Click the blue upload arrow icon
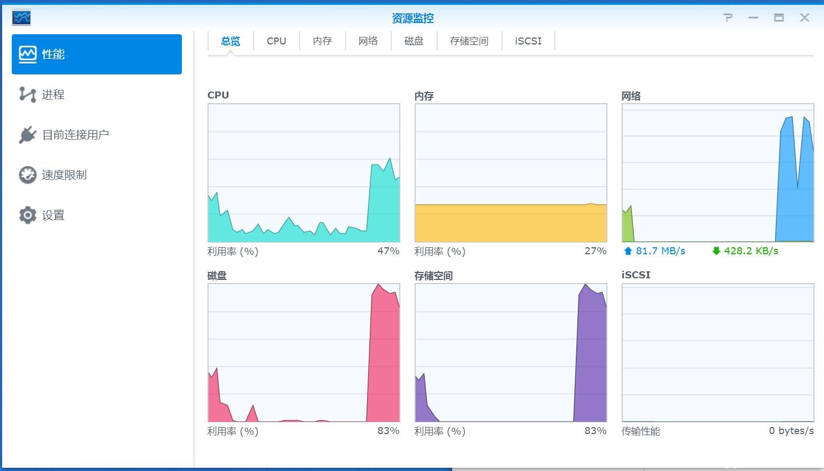 628,251
